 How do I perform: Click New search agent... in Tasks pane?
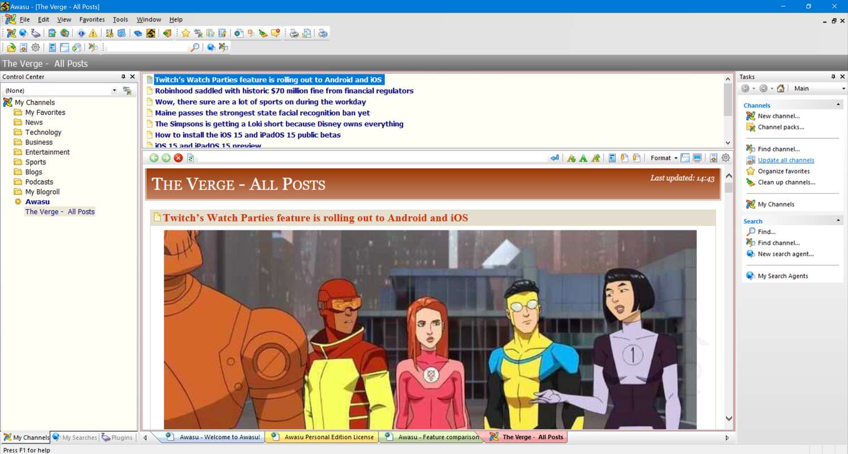tap(785, 254)
